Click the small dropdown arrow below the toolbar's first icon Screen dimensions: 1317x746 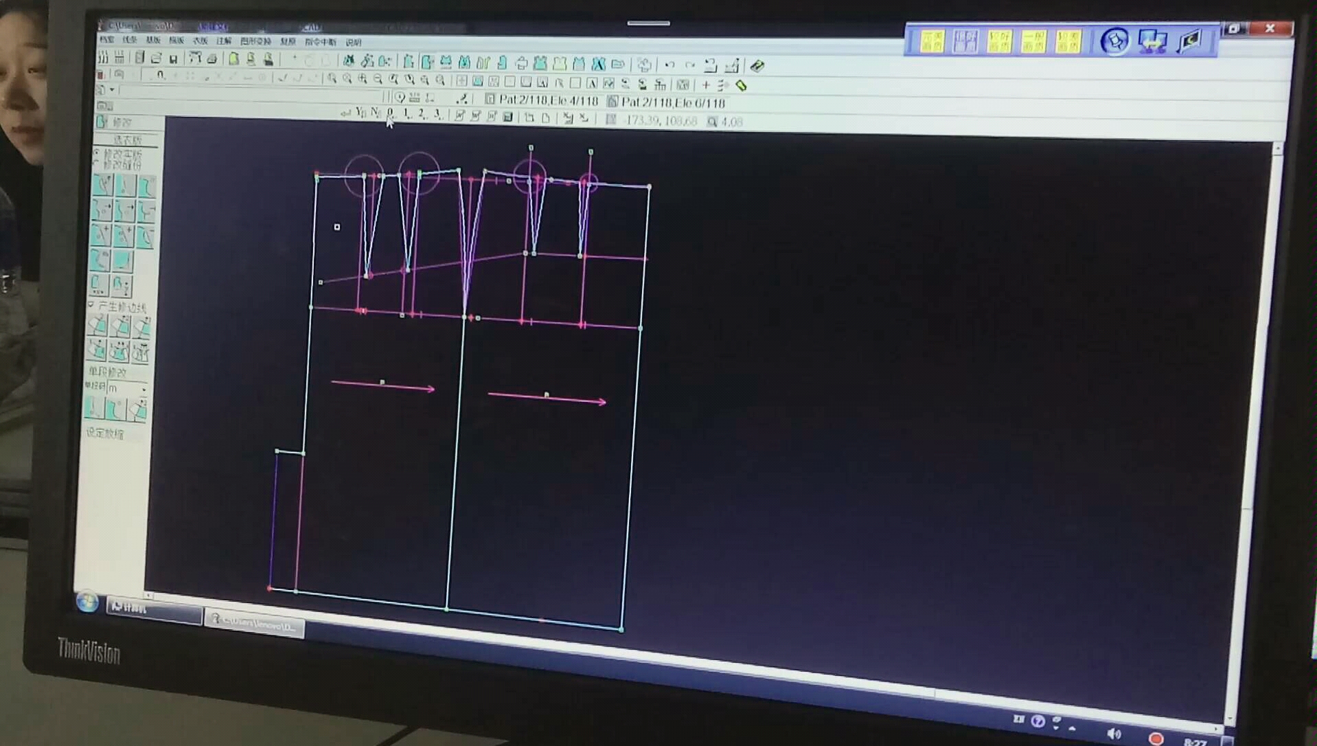click(x=112, y=90)
